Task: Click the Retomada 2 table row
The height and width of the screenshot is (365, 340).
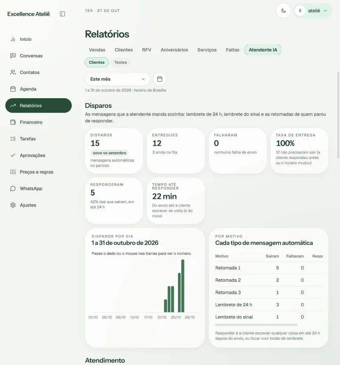Action: (269, 280)
